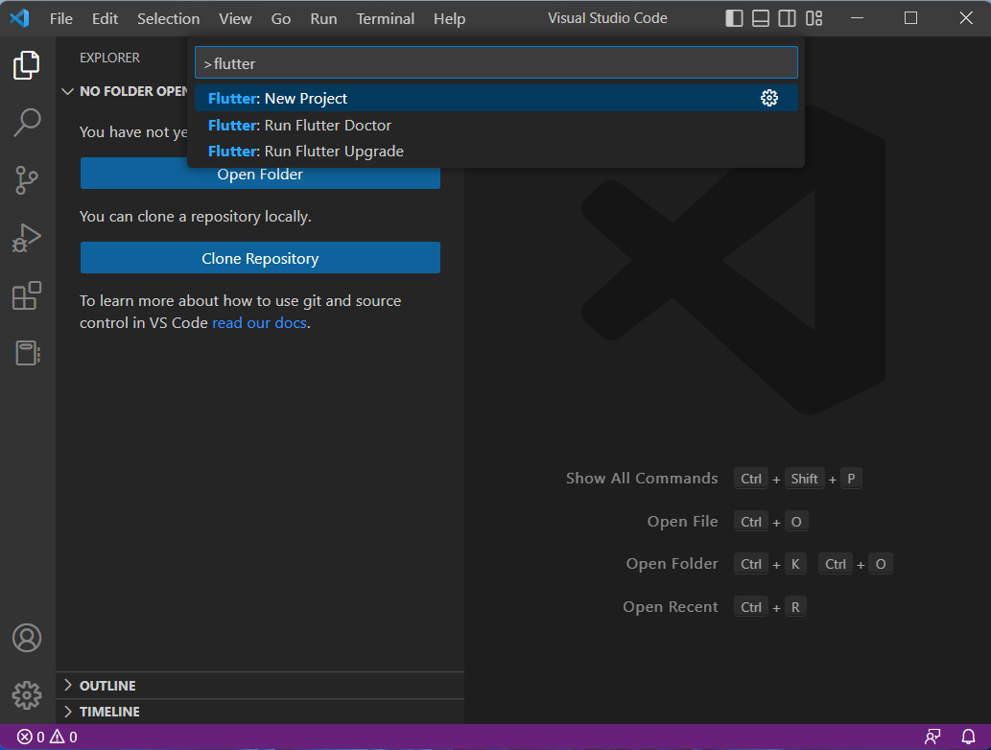Open the Edit menu
The height and width of the screenshot is (750, 991).
[105, 19]
